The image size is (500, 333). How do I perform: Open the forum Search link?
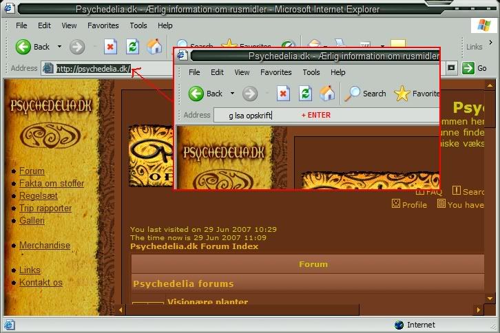473,192
